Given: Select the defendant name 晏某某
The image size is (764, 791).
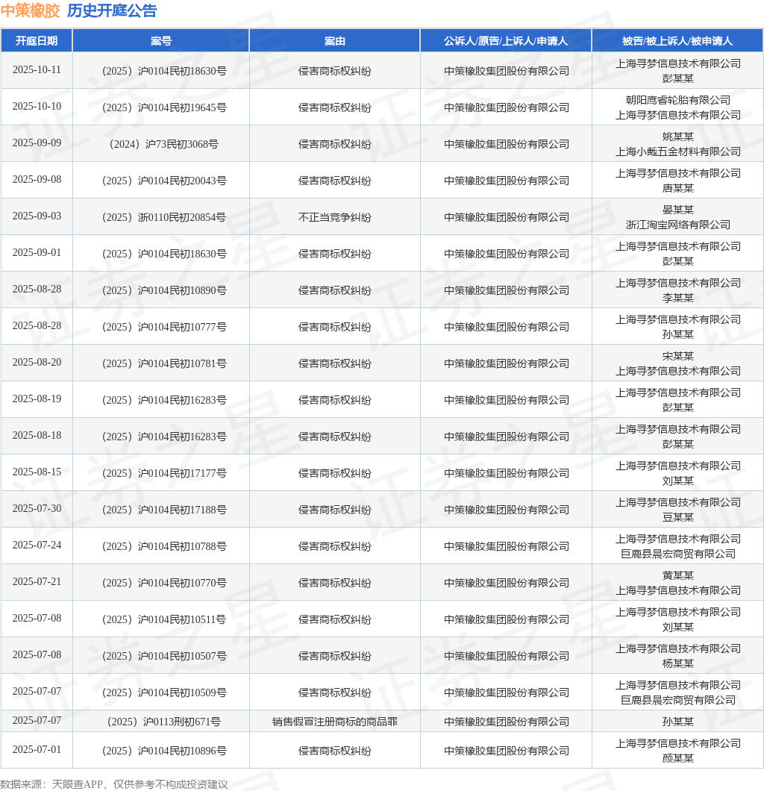Looking at the screenshot, I should pyautogui.click(x=677, y=210).
